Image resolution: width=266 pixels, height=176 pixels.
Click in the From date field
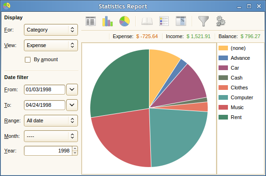[45, 89]
